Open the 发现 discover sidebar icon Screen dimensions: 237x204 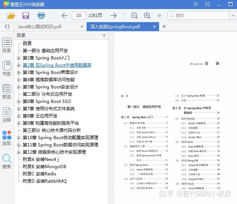[7, 138]
